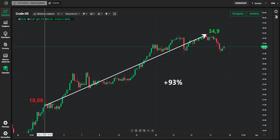
Task: Open the Предложение price type dropdown
Action: (73, 14)
